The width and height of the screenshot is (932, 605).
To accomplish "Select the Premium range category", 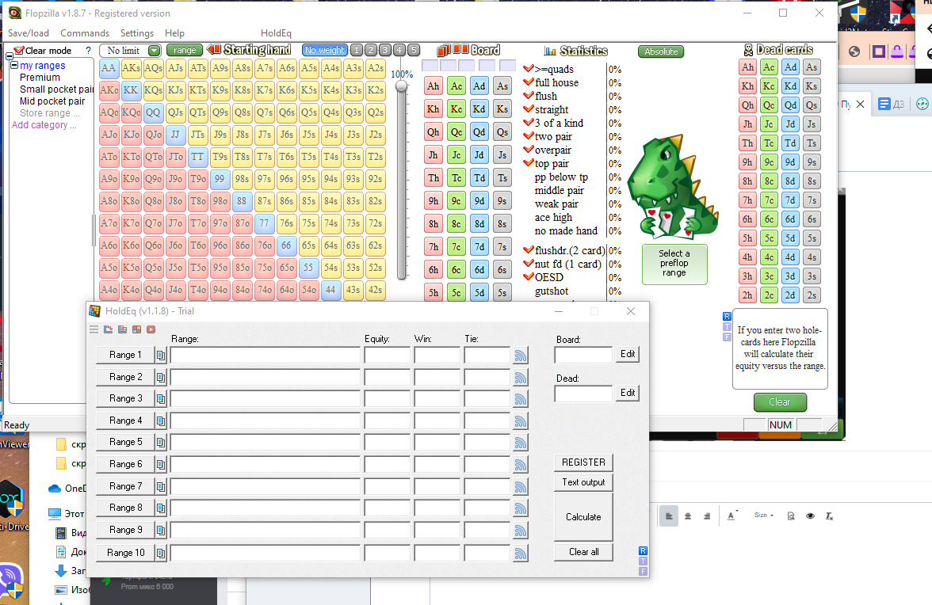I will (40, 77).
